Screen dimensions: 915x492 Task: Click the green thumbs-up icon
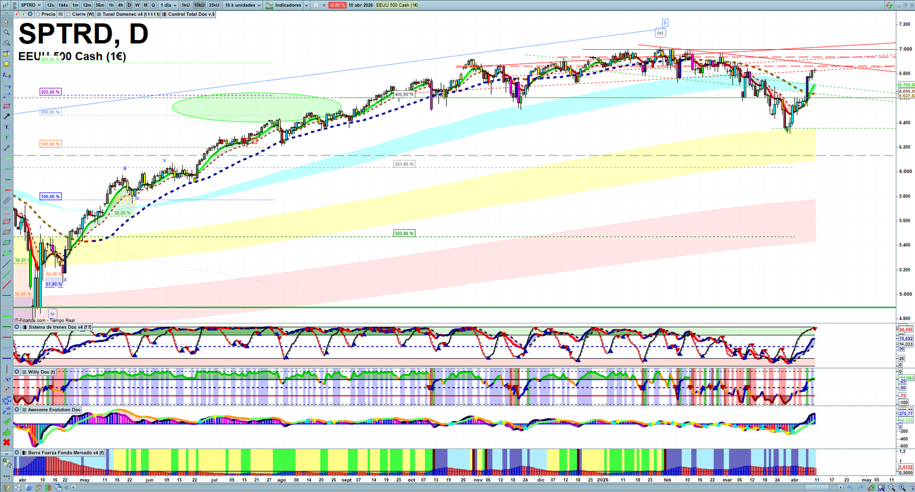[x=6, y=432]
